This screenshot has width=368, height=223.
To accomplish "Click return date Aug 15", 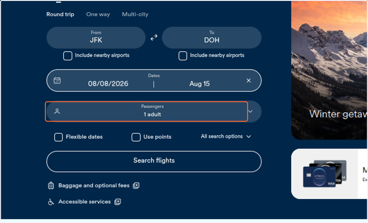I will [200, 84].
